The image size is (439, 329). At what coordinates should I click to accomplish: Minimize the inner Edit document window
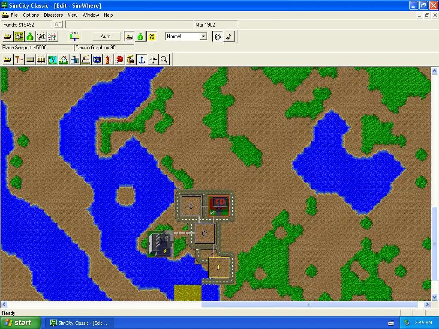tap(419, 15)
